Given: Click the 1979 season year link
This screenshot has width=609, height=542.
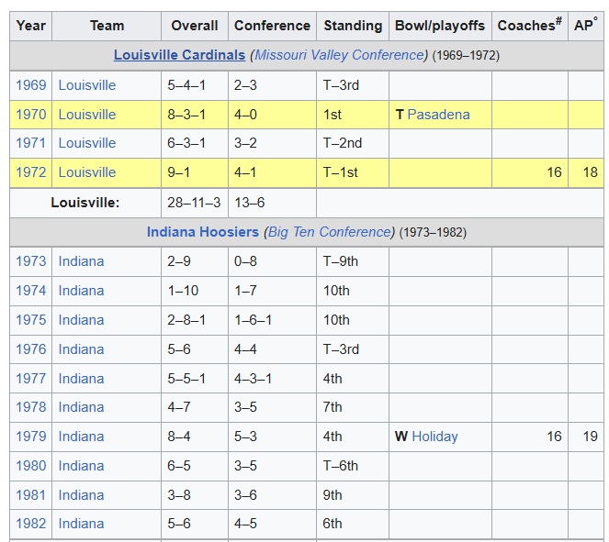Looking at the screenshot, I should (30, 437).
